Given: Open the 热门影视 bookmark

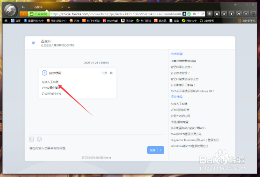Looking at the screenshot, I should (144, 21).
